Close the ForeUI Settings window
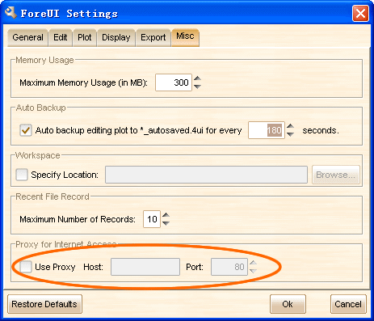Image resolution: width=374 pixels, height=321 pixels. pos(360,13)
